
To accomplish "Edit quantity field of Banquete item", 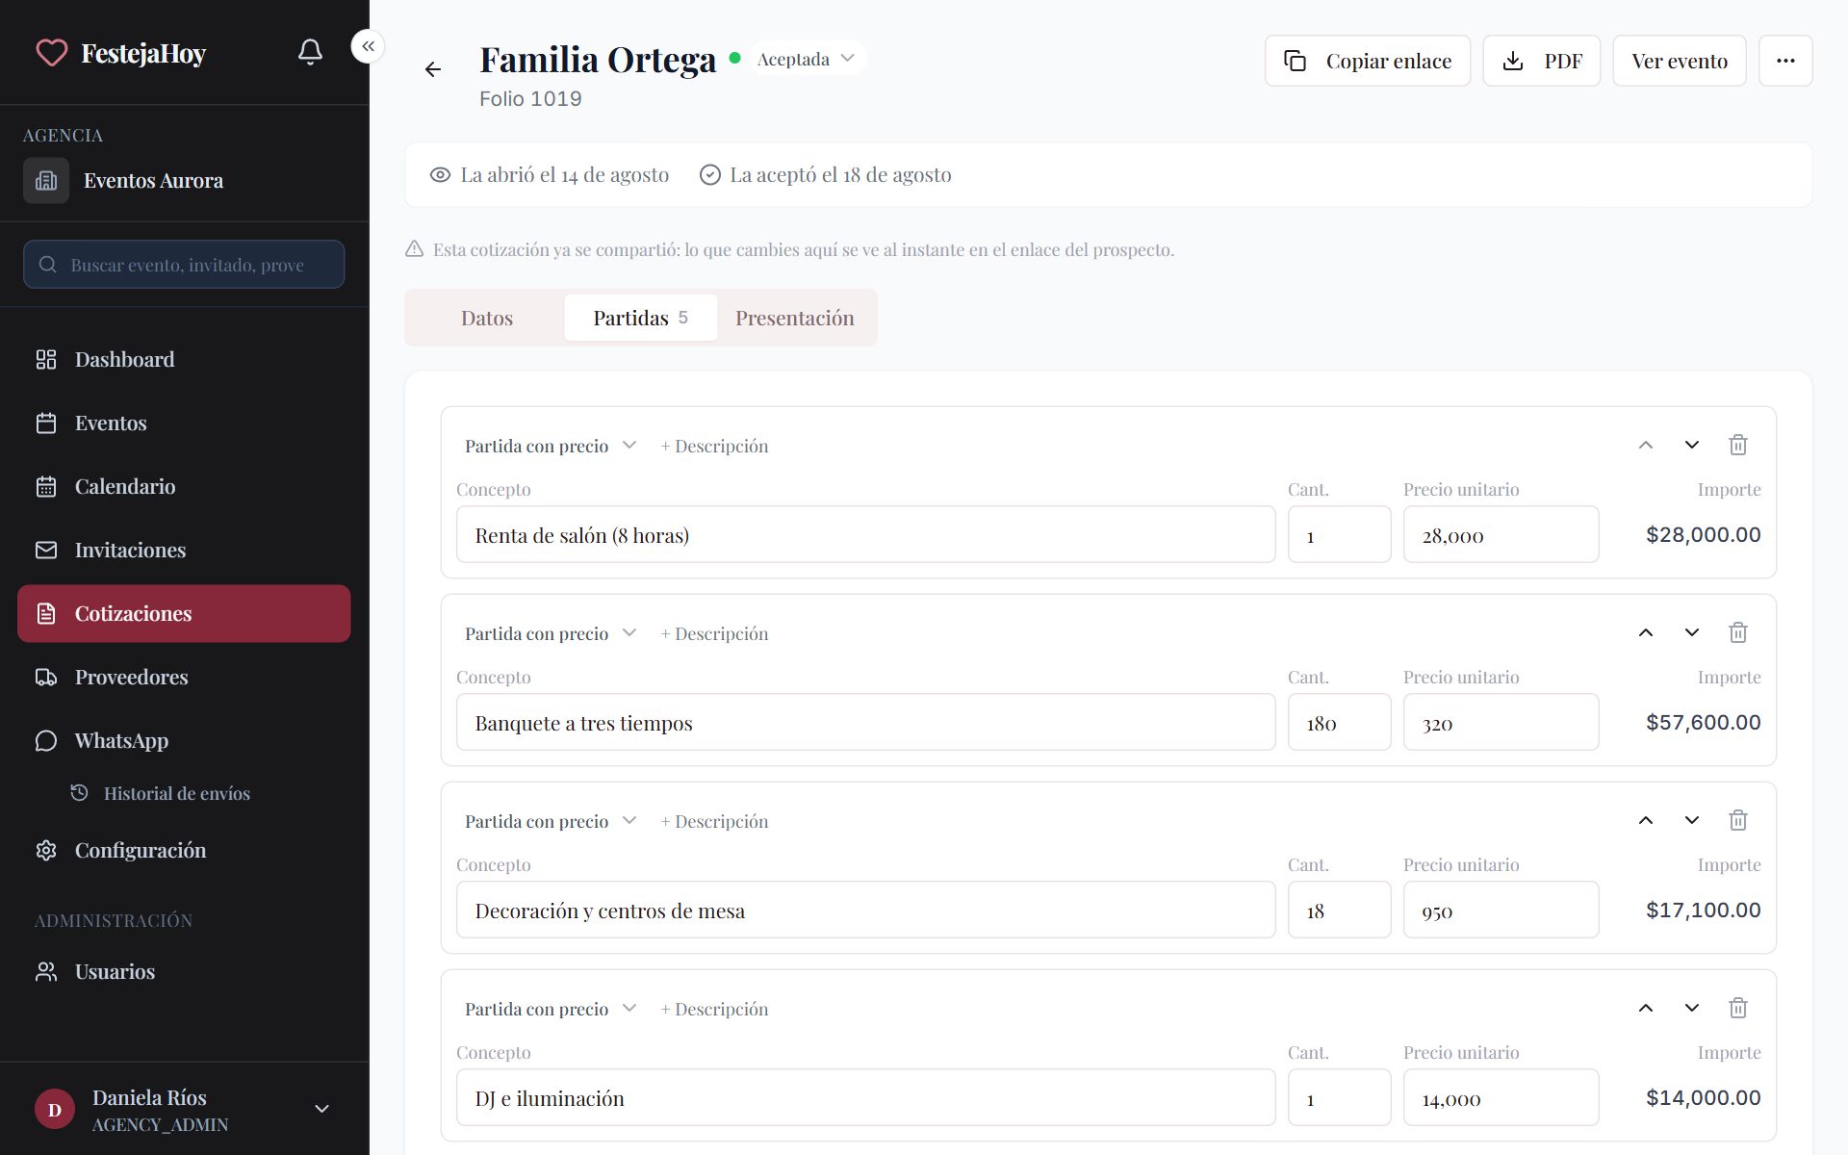I will click(1339, 722).
